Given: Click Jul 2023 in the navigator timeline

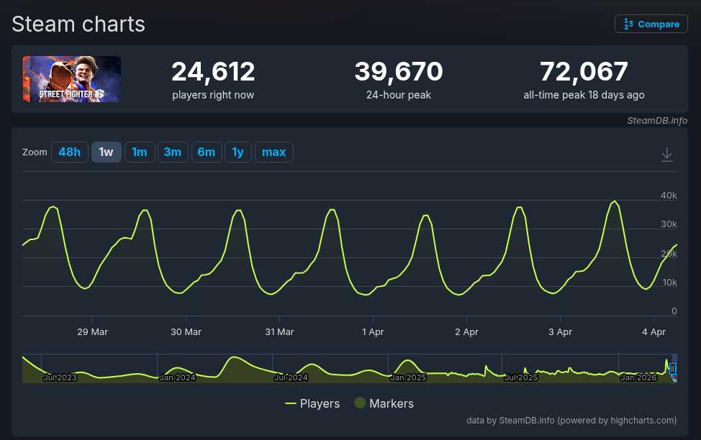Looking at the screenshot, I should 60,377.
